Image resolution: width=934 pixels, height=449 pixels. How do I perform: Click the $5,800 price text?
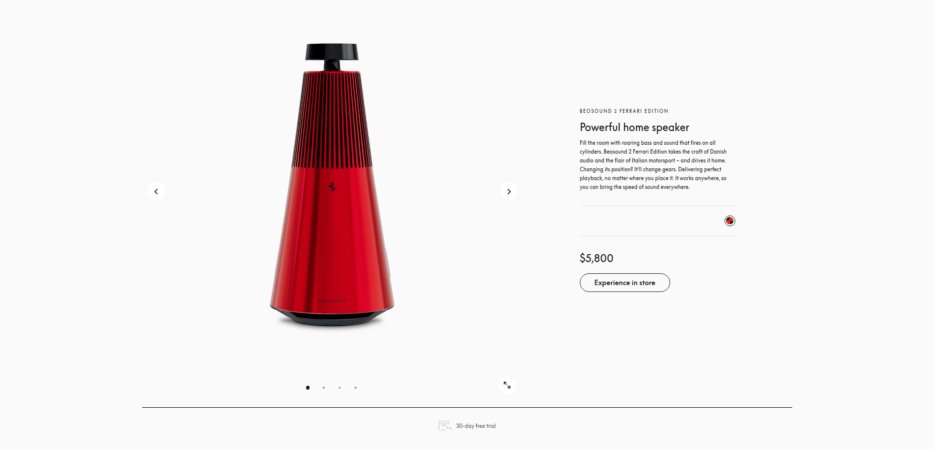tap(597, 258)
